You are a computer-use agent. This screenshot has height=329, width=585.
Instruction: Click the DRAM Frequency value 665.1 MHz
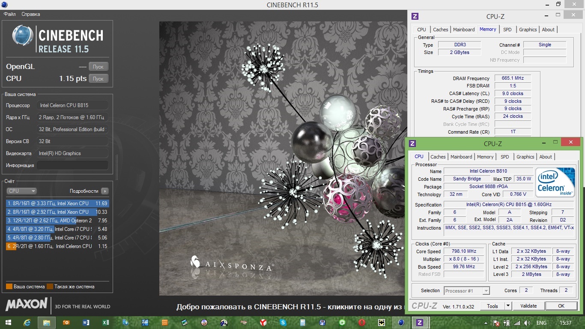coord(513,78)
